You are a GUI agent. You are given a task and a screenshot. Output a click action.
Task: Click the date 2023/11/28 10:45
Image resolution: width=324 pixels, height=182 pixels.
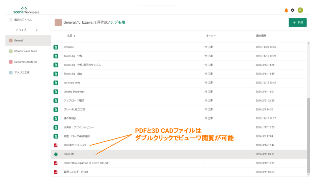click(x=266, y=47)
